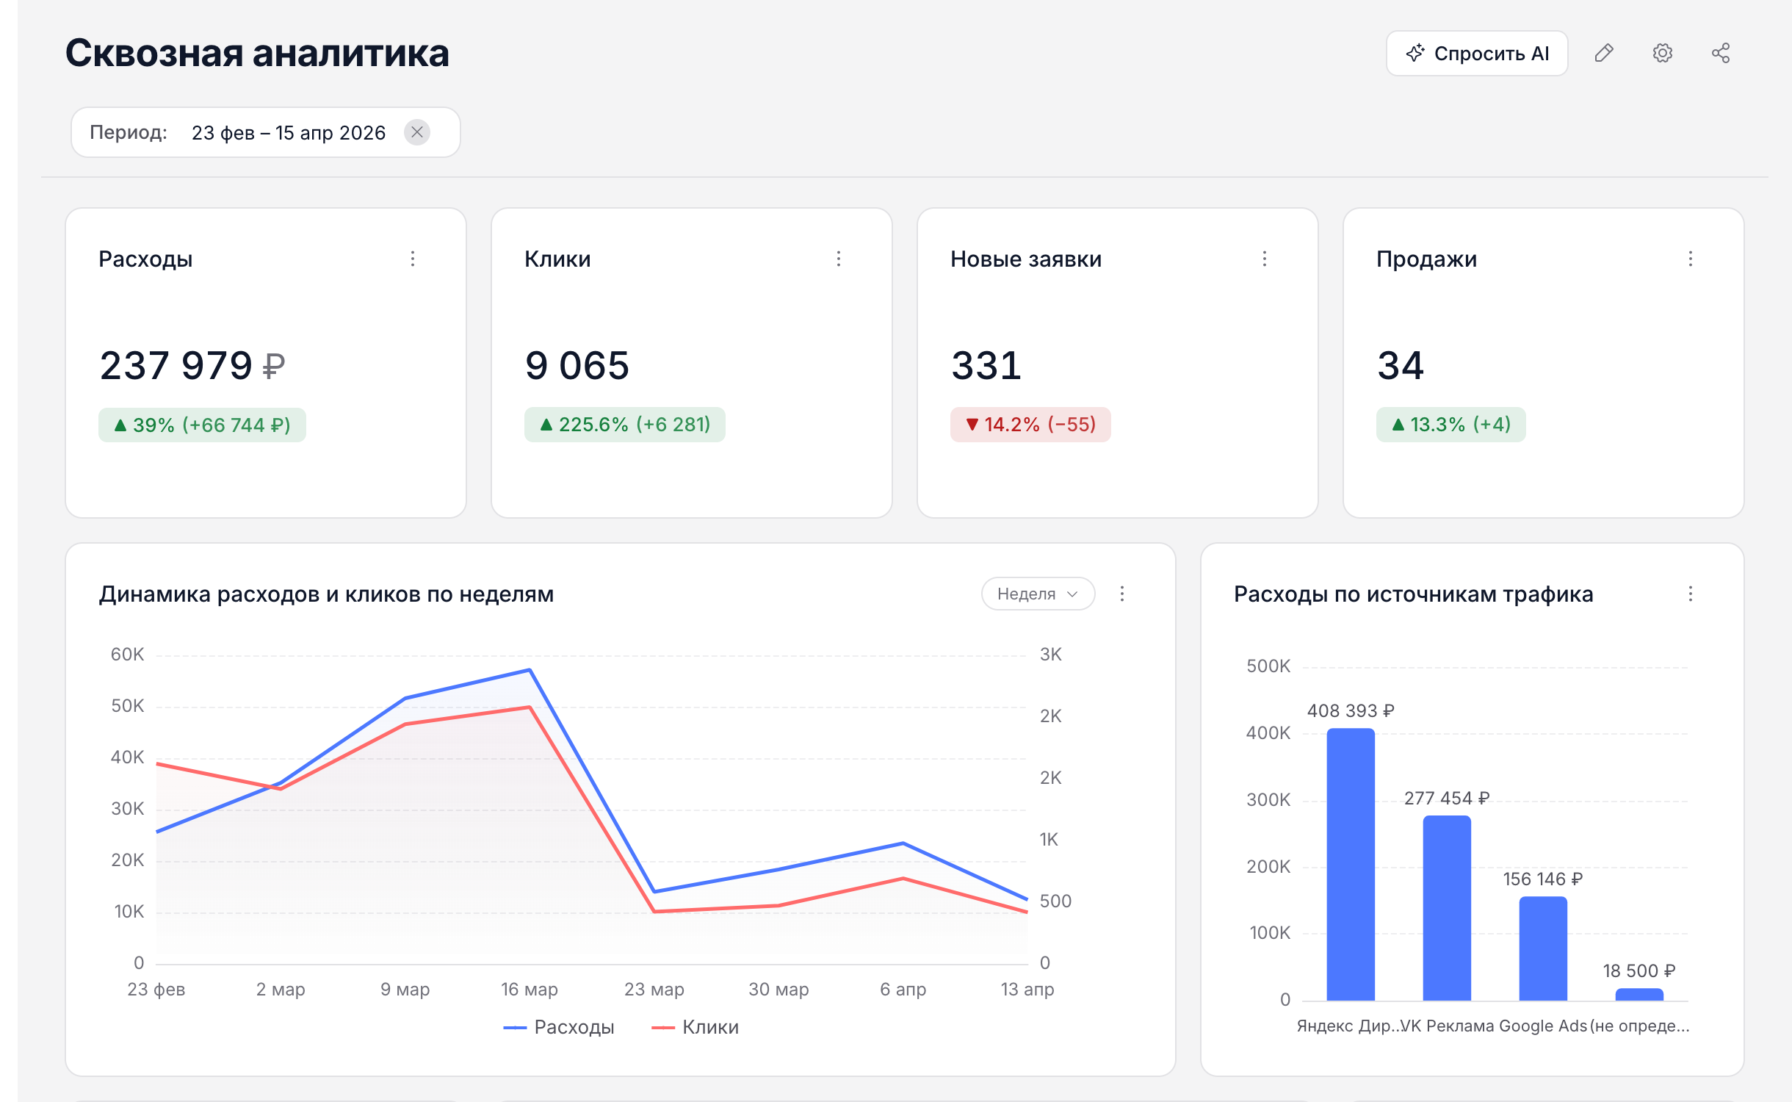Click the 16 мар axis label
Image resolution: width=1792 pixels, height=1102 pixels.
530,989
